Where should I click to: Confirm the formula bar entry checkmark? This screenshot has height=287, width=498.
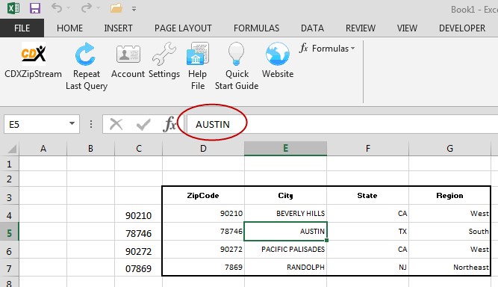coord(143,124)
